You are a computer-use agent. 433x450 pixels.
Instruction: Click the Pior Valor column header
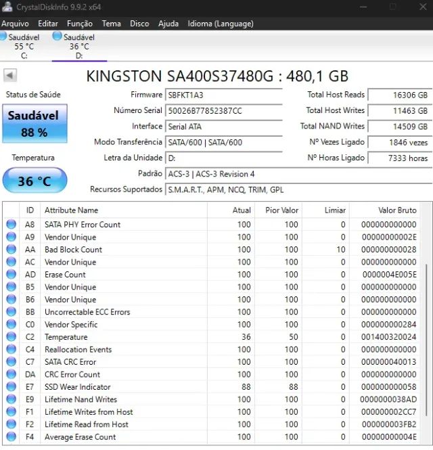coord(278,210)
